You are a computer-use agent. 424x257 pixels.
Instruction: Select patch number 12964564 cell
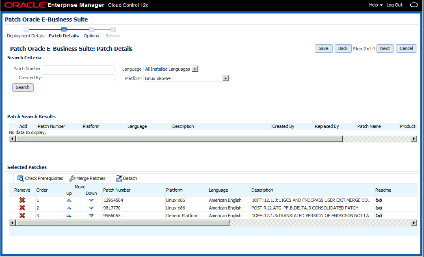point(113,200)
